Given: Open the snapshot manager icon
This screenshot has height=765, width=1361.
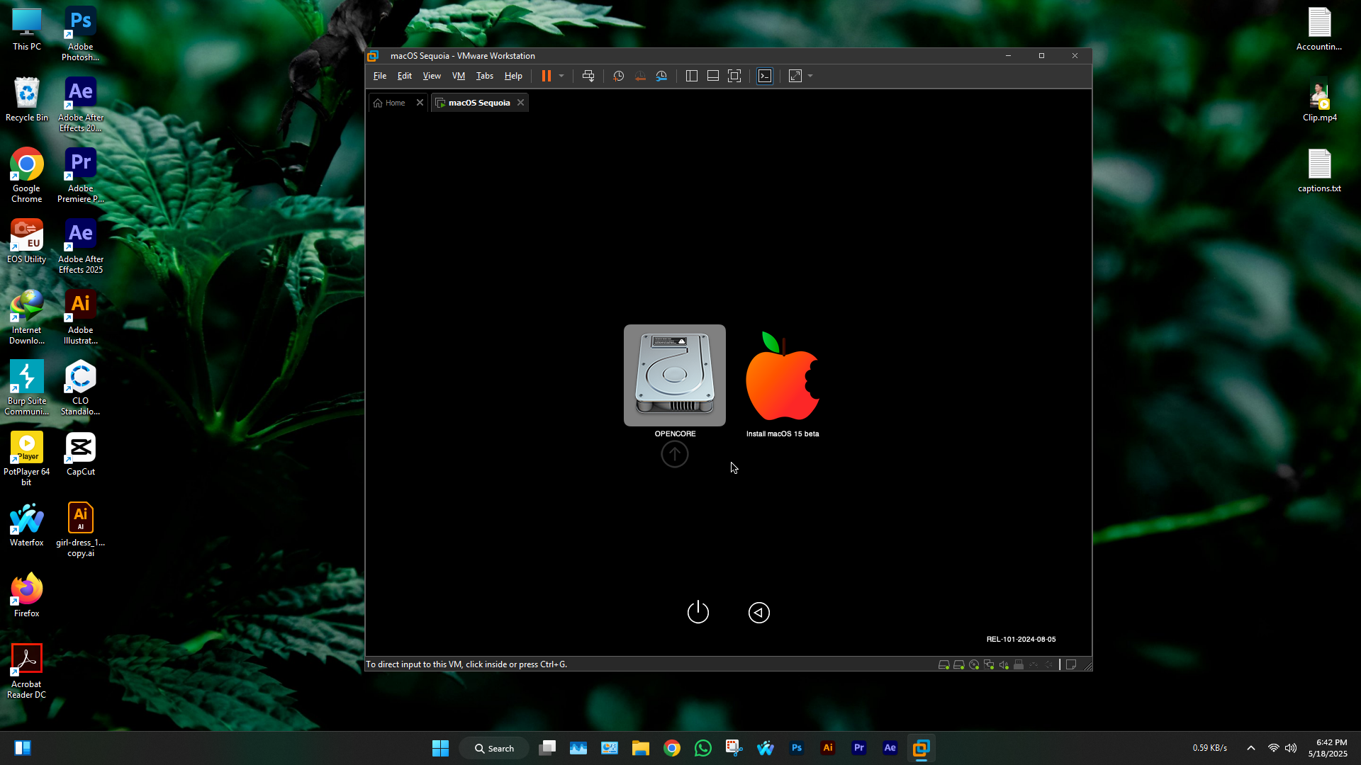Looking at the screenshot, I should (x=661, y=76).
